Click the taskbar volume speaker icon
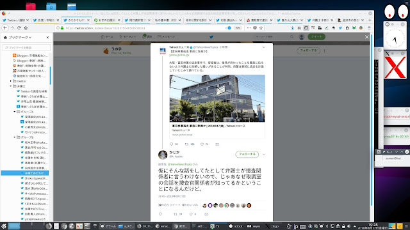The image size is (410, 230). [x=348, y=226]
